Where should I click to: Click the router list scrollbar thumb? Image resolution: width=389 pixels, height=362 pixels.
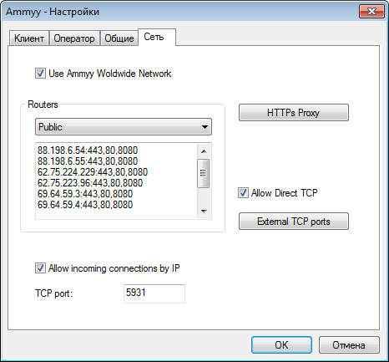point(204,173)
